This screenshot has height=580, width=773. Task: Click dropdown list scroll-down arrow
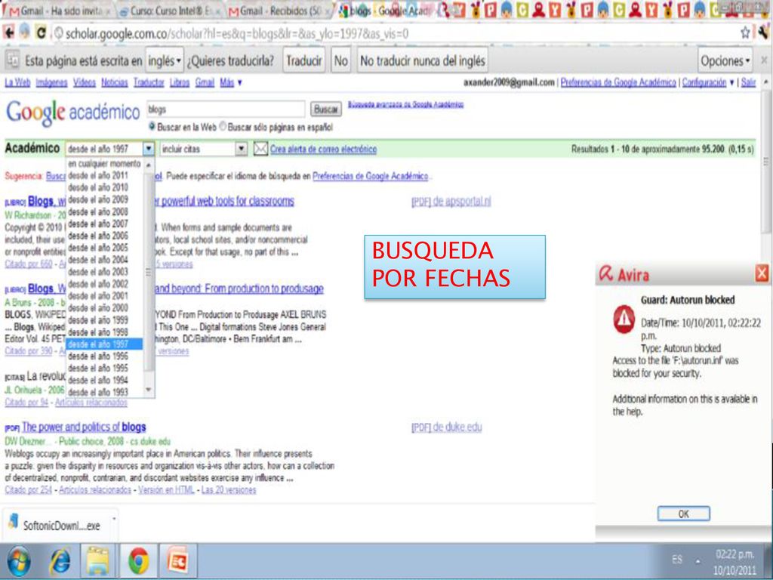(149, 391)
